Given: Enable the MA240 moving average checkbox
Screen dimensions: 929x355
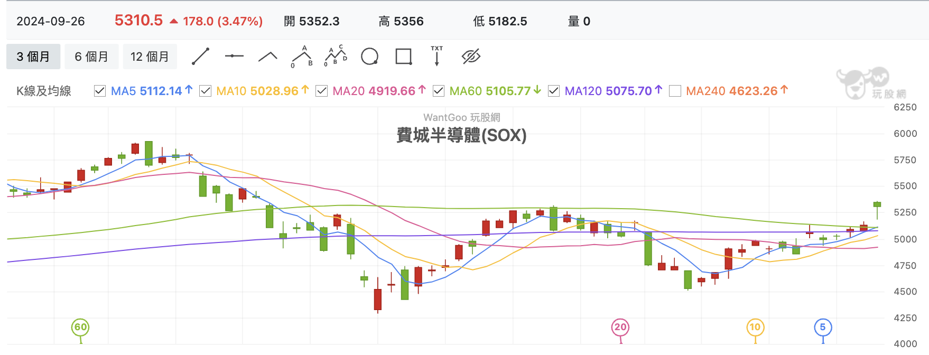Looking at the screenshot, I should pyautogui.click(x=675, y=91).
